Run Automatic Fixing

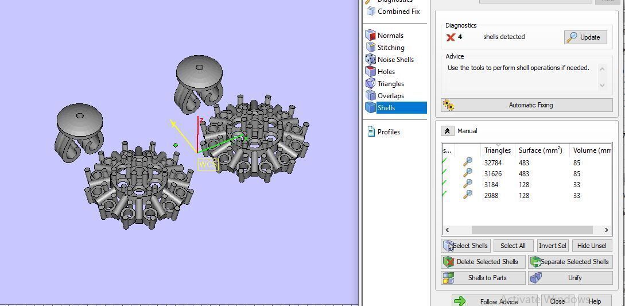point(526,105)
